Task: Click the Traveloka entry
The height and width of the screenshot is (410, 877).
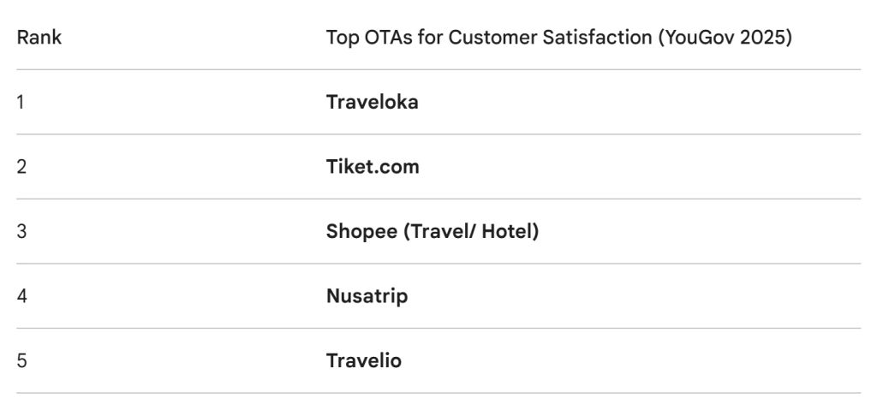Action: [372, 102]
